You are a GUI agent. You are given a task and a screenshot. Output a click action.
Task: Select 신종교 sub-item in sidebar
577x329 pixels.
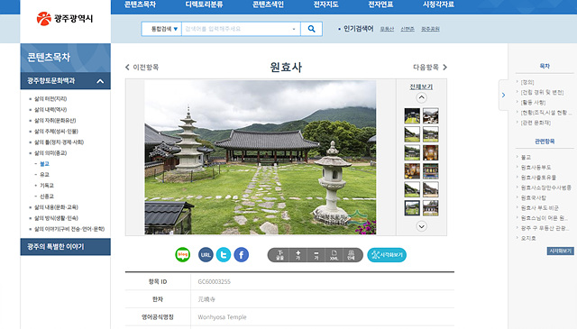click(x=47, y=196)
